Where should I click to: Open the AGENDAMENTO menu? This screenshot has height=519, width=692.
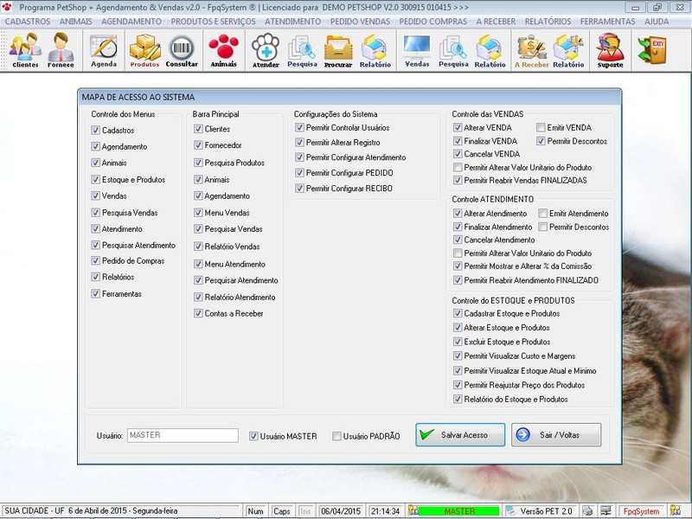point(131,21)
